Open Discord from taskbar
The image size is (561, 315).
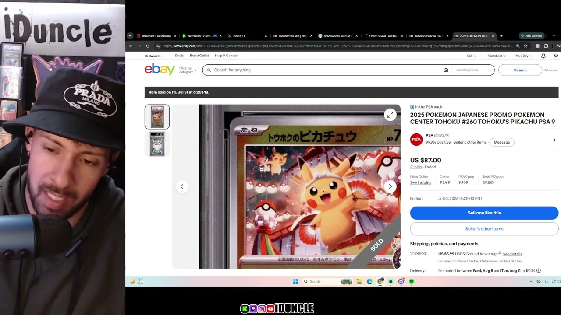tap(401, 281)
